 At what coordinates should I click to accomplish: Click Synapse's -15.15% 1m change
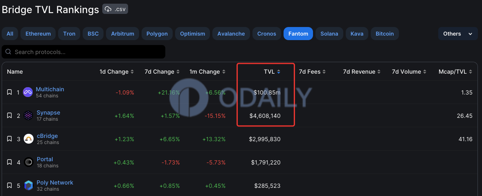click(215, 116)
